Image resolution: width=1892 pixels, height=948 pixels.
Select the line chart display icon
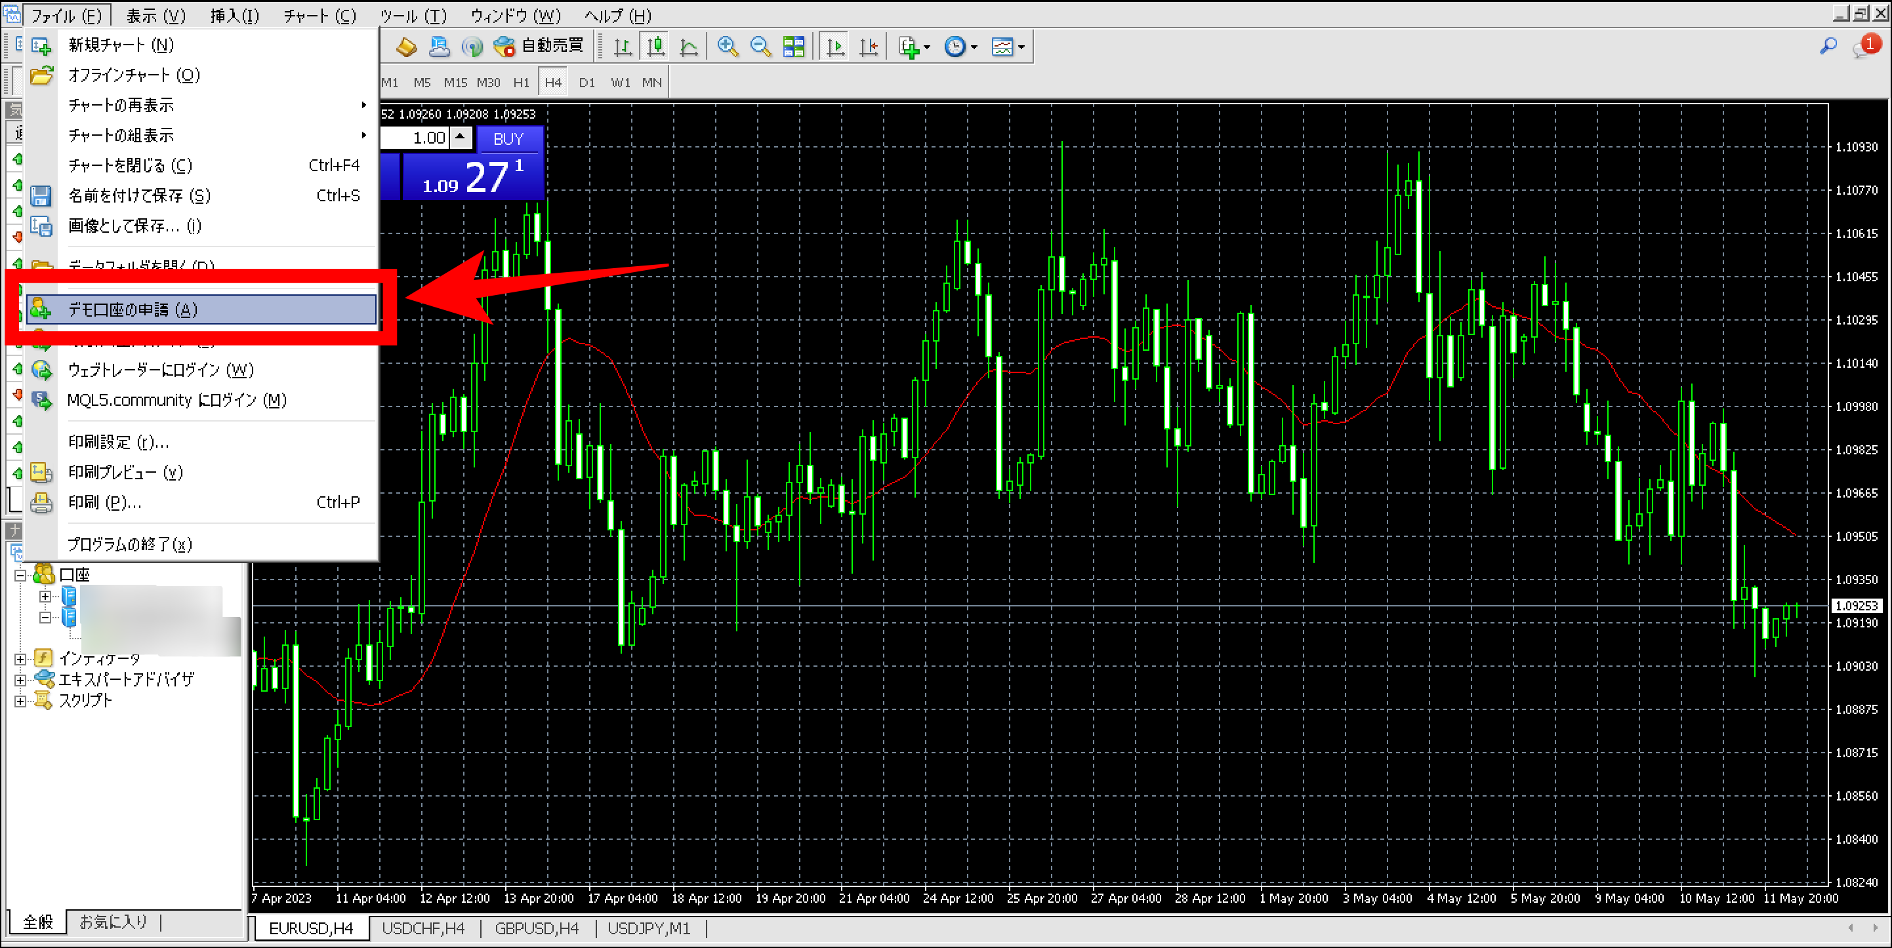(x=688, y=47)
